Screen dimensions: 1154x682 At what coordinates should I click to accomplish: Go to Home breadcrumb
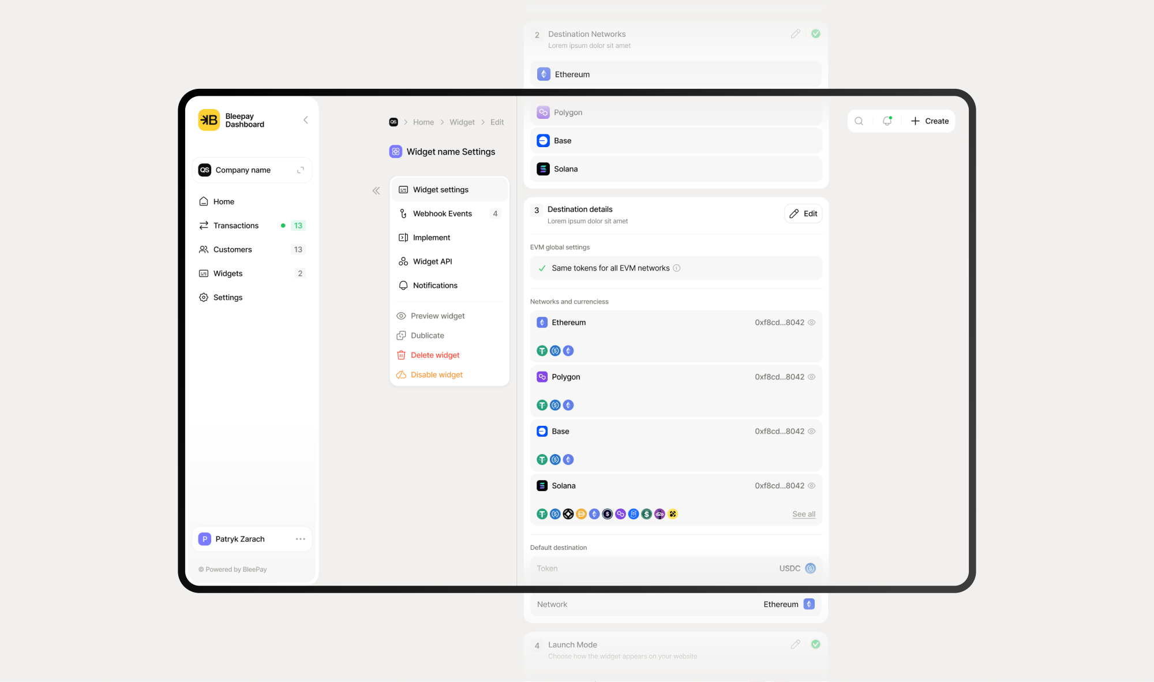[424, 122]
